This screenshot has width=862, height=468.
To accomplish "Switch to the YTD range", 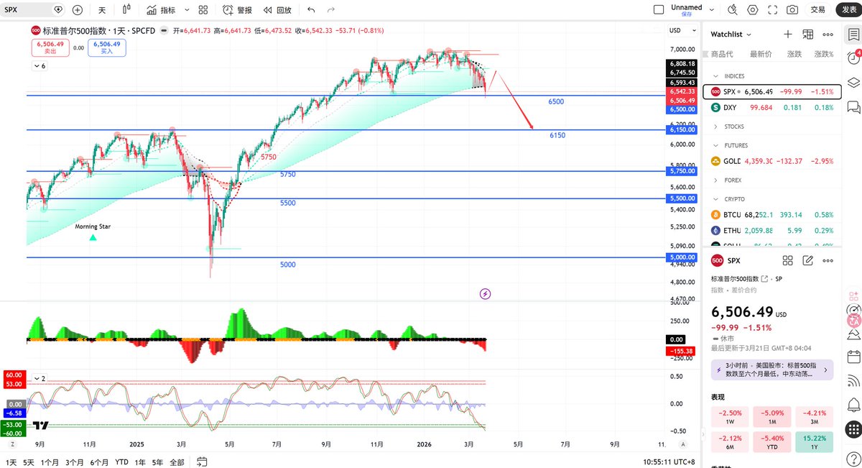I will (x=121, y=464).
